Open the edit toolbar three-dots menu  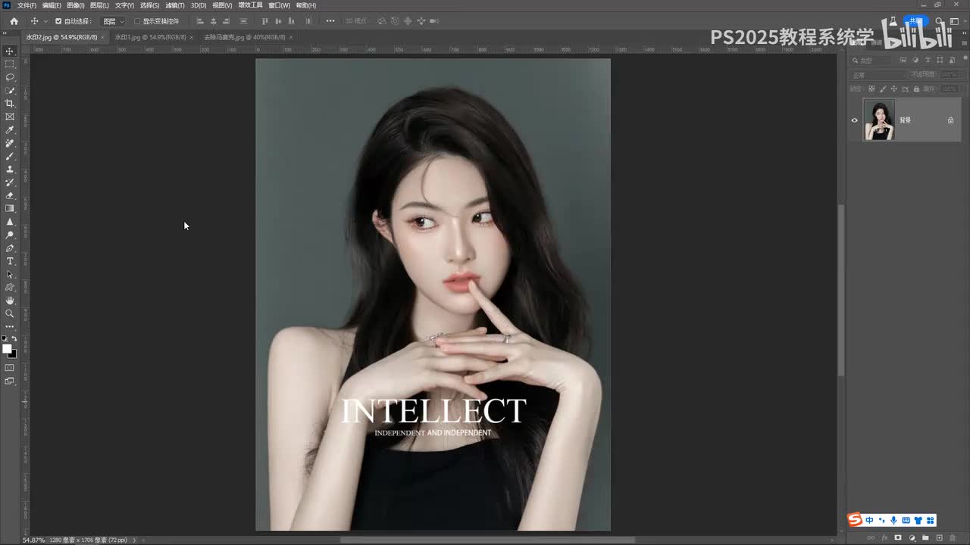coord(10,326)
